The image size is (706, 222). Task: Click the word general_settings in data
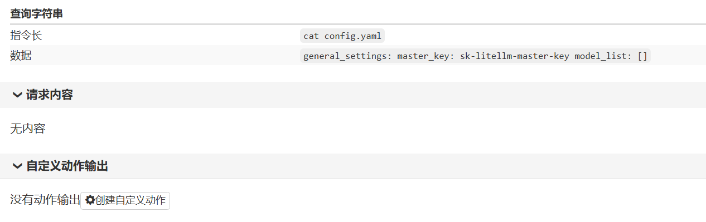tap(345, 56)
